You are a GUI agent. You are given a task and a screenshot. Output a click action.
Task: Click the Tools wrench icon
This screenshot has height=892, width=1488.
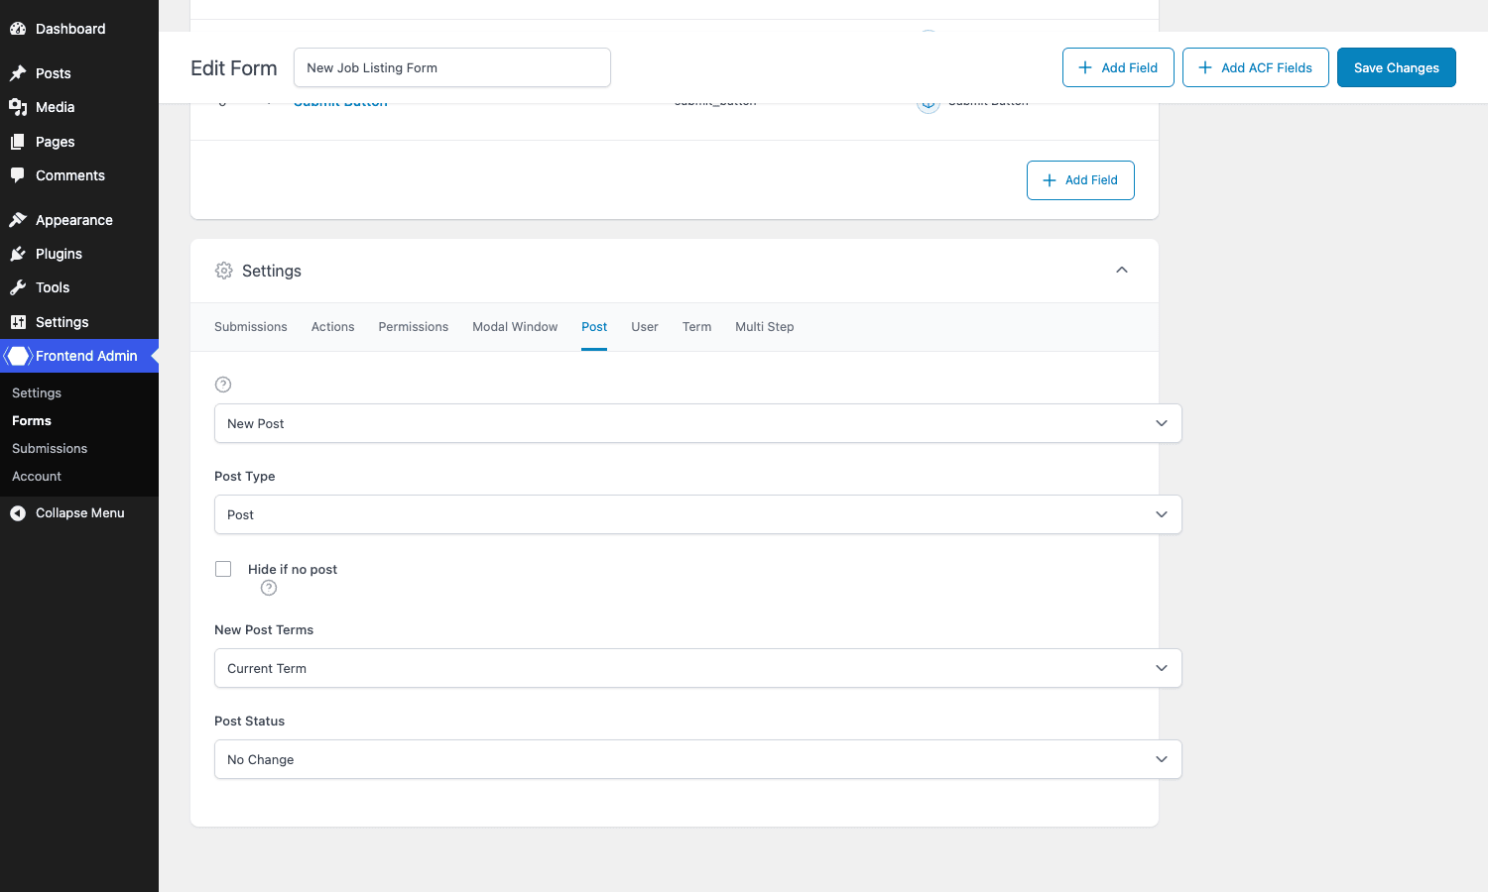click(x=18, y=287)
